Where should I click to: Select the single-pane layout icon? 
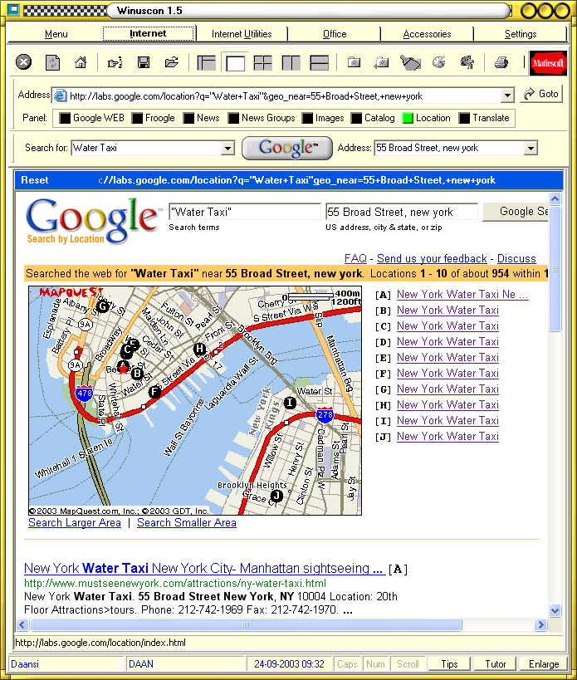coord(234,63)
